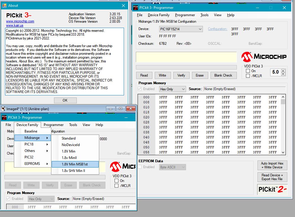Click the yellow status message box
Viewport: 295px width, 217px height.
186,57
